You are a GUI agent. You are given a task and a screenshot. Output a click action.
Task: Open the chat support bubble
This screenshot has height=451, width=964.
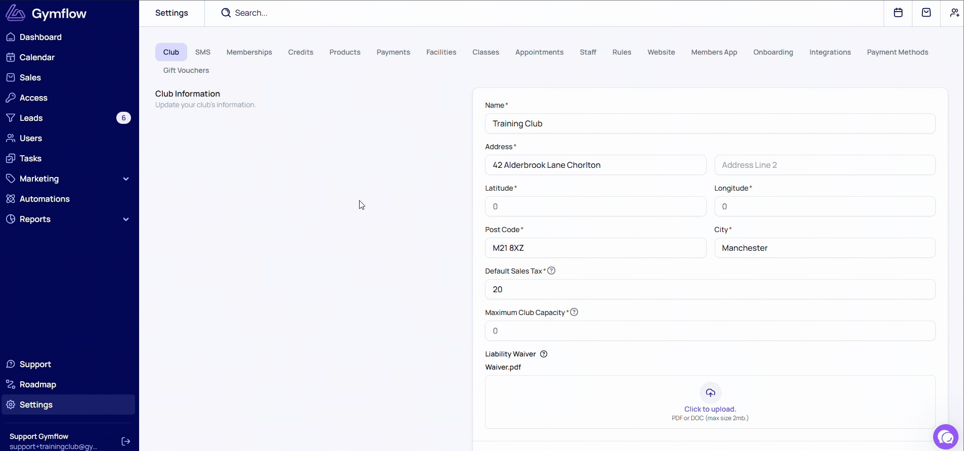point(946,437)
